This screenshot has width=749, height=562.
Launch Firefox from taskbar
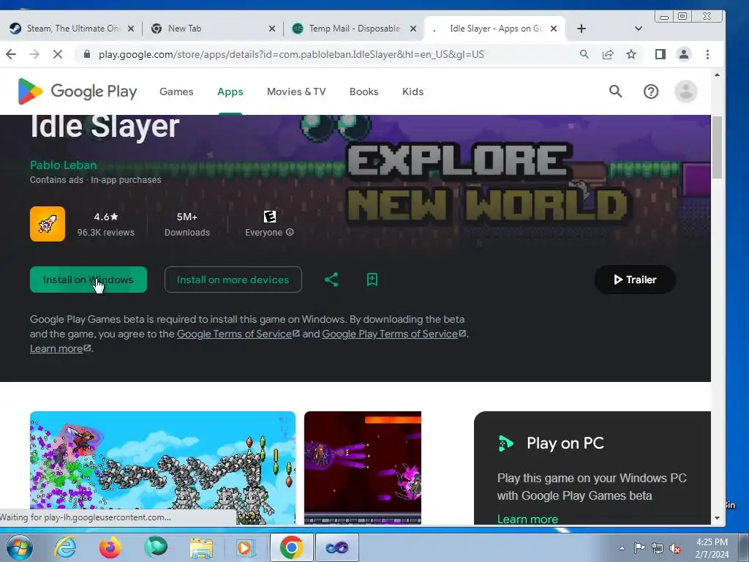click(x=110, y=547)
